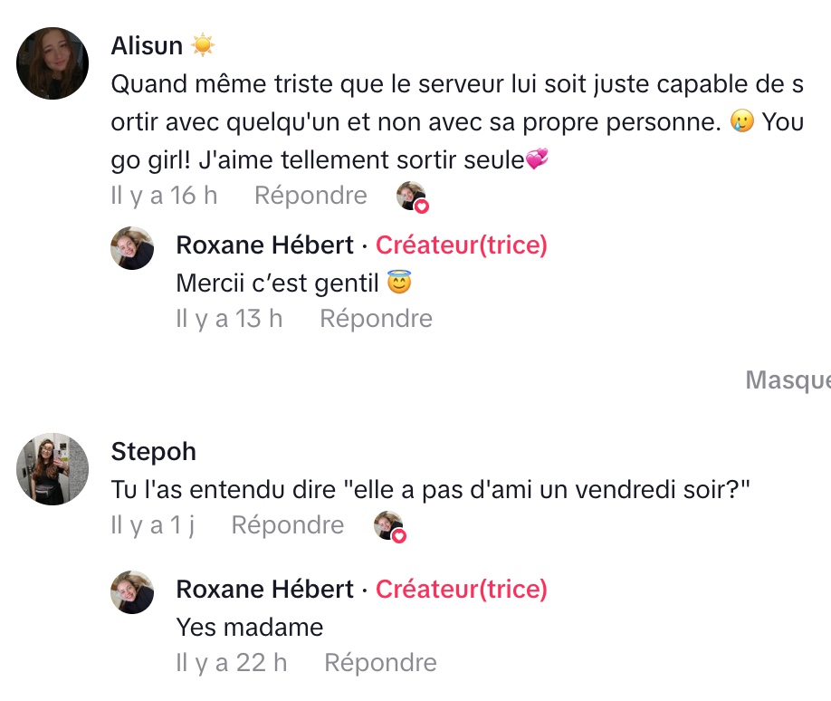Click the Créateur(trice) badge on the first reply
Viewport: 831px width, 701px height.
[x=461, y=245]
